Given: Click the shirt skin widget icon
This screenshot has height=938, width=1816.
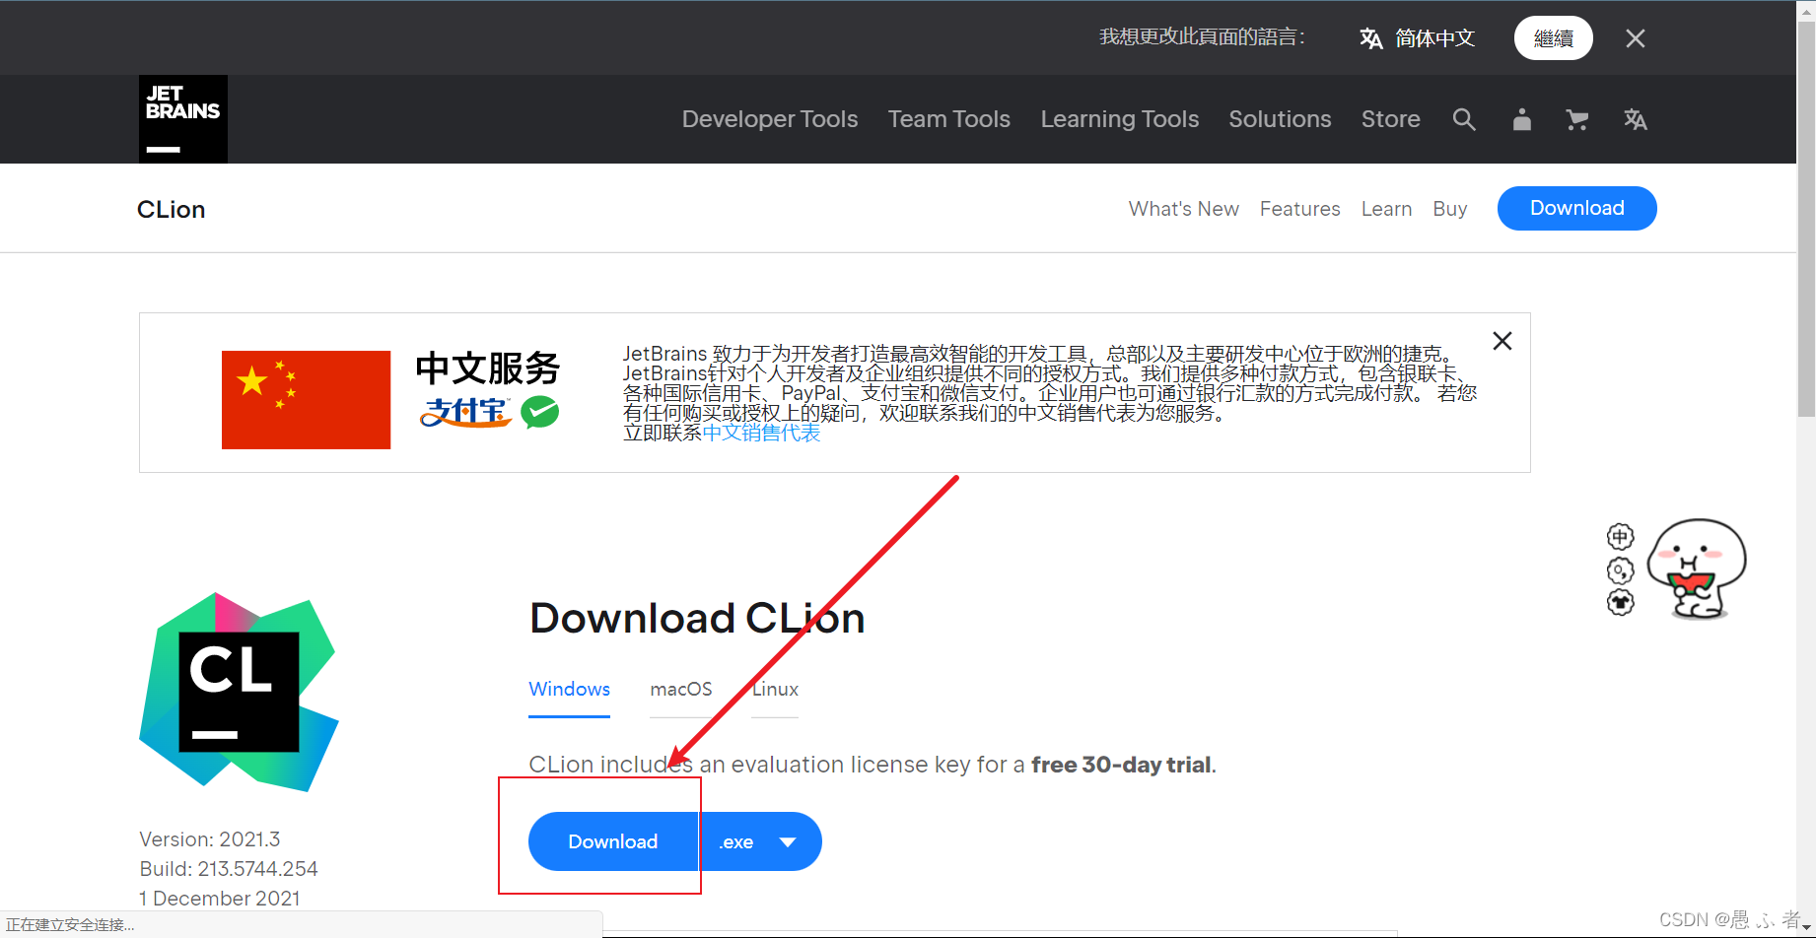Looking at the screenshot, I should click(1621, 602).
